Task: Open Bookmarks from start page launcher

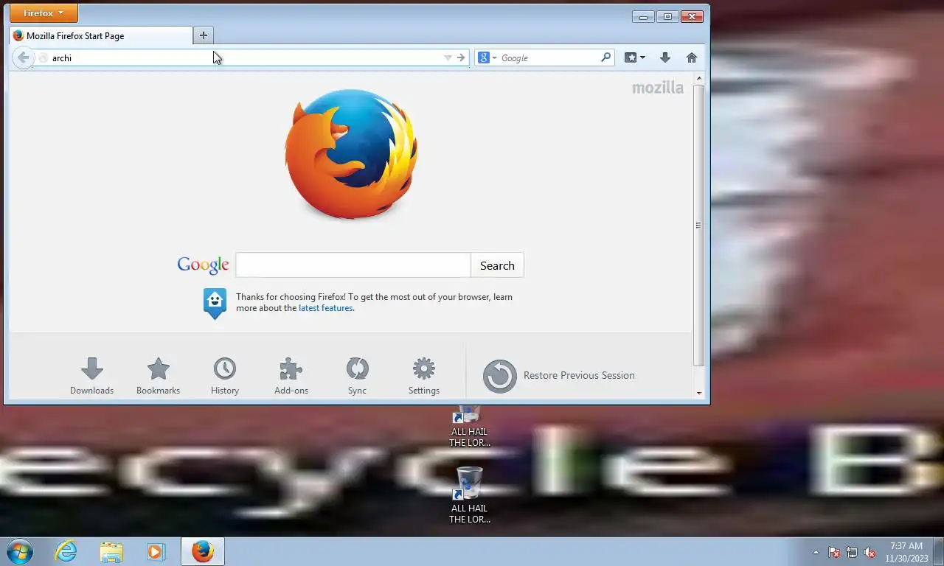Action: point(158,376)
